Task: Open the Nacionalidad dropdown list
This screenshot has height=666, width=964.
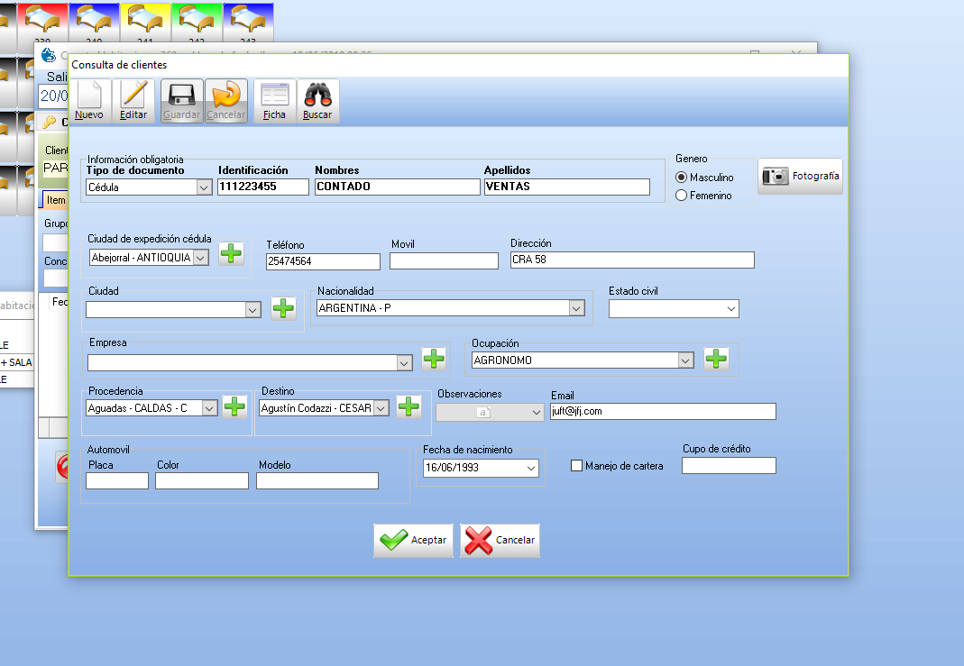Action: click(x=576, y=308)
